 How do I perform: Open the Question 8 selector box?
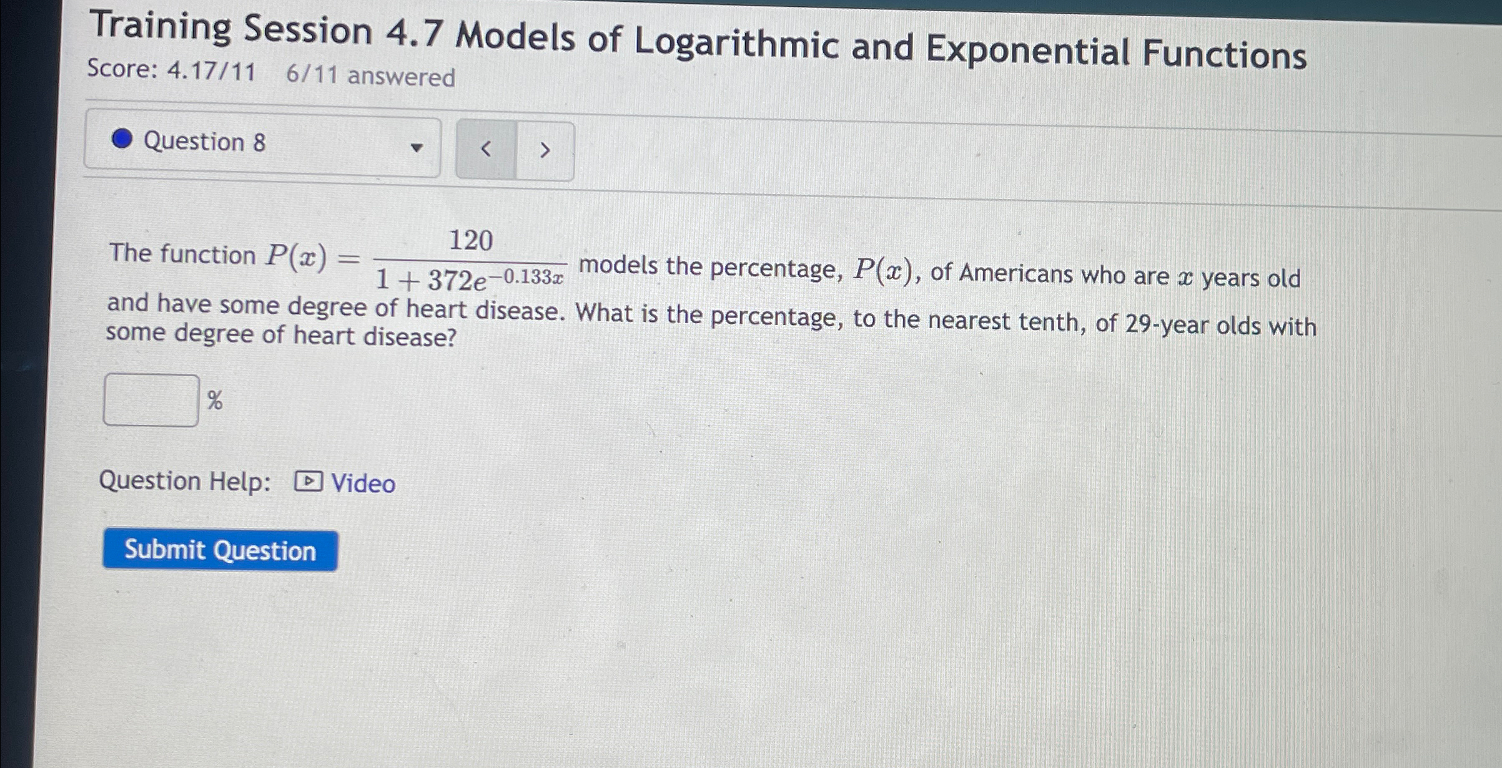click(262, 146)
